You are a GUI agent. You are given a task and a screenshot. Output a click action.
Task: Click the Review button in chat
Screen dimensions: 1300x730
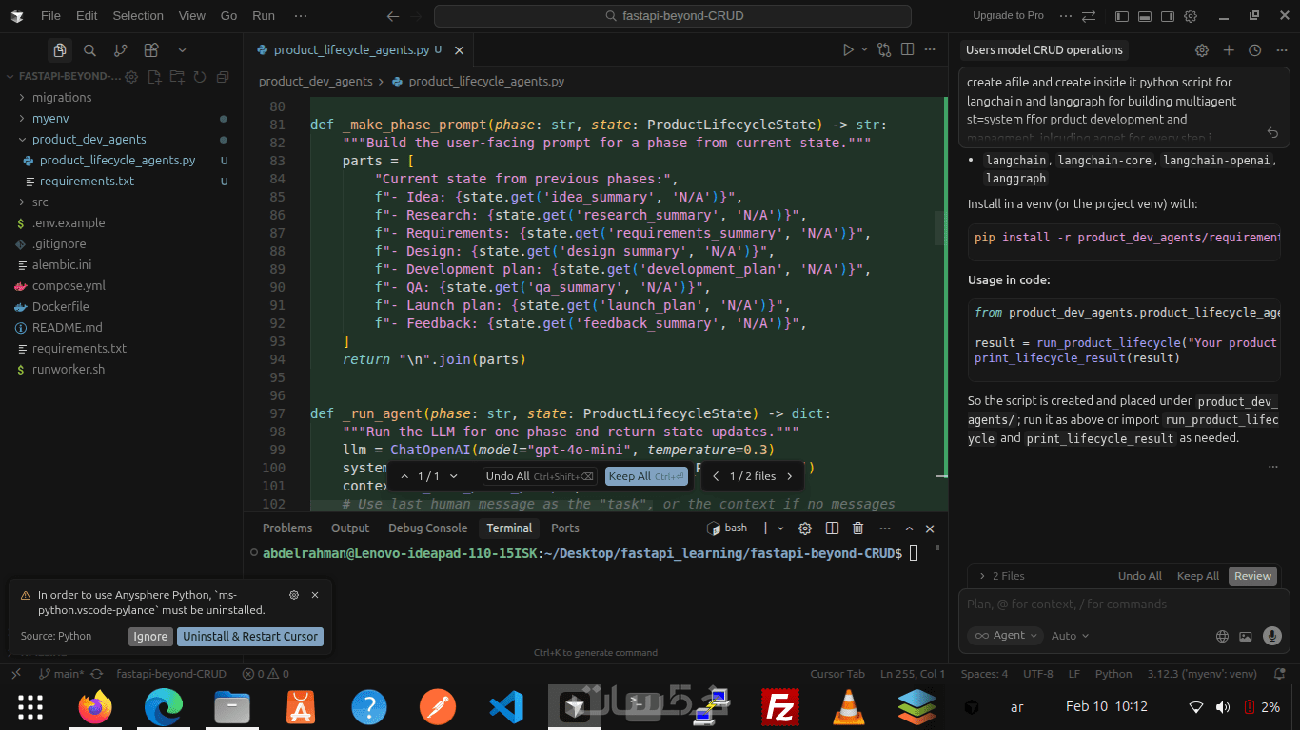coord(1252,576)
